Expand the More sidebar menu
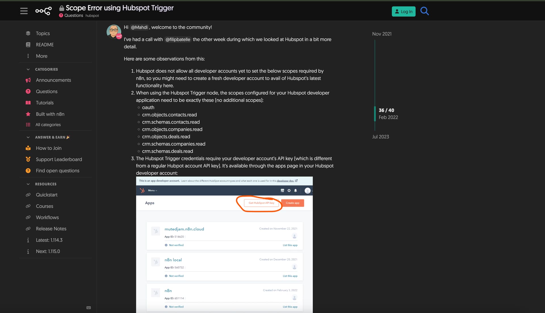This screenshot has height=313, width=545. [x=41, y=56]
